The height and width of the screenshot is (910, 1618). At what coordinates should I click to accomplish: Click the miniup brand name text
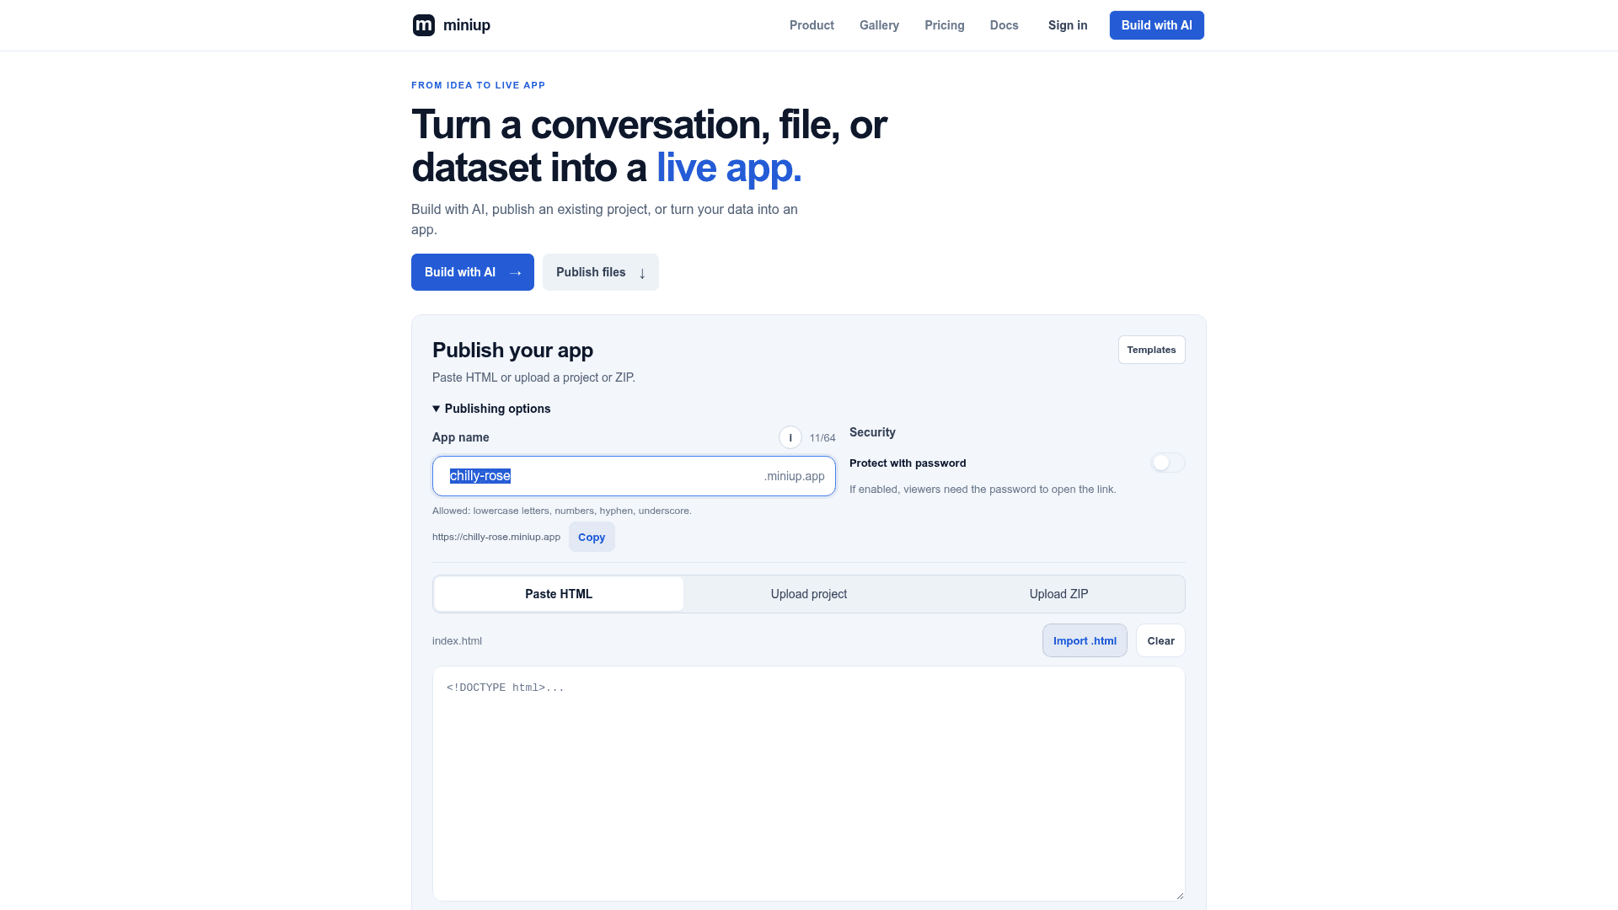467,25
